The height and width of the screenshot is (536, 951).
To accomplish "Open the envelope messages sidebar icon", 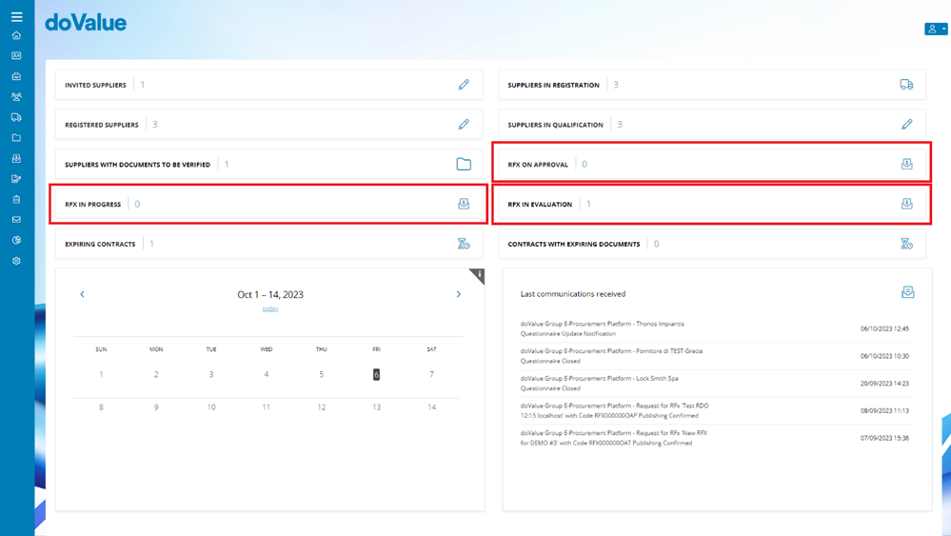I will pyautogui.click(x=16, y=220).
